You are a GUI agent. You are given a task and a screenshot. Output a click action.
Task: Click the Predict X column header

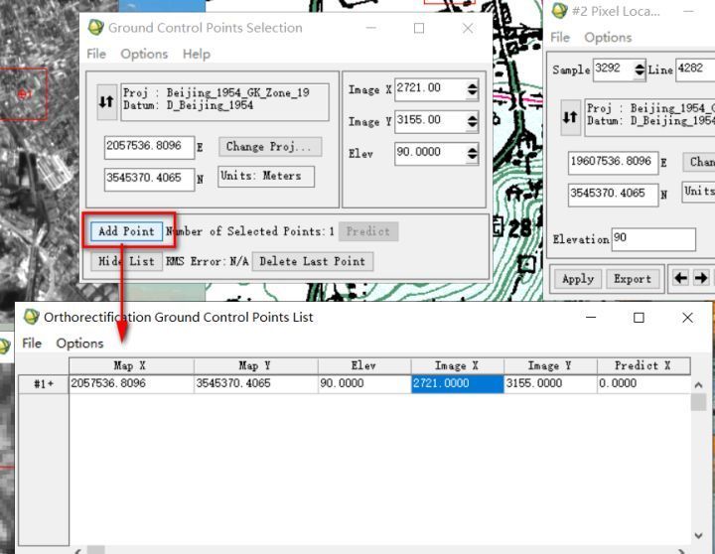[643, 365]
